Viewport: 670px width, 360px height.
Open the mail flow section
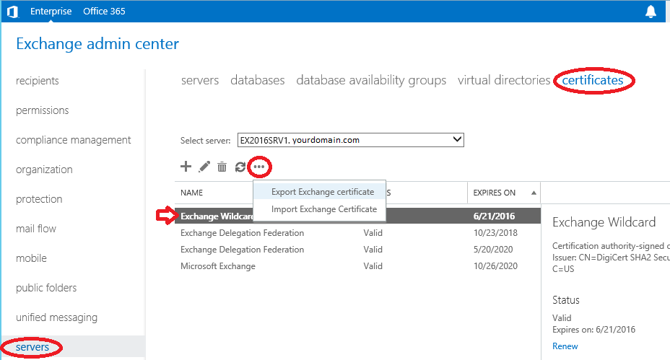click(36, 229)
